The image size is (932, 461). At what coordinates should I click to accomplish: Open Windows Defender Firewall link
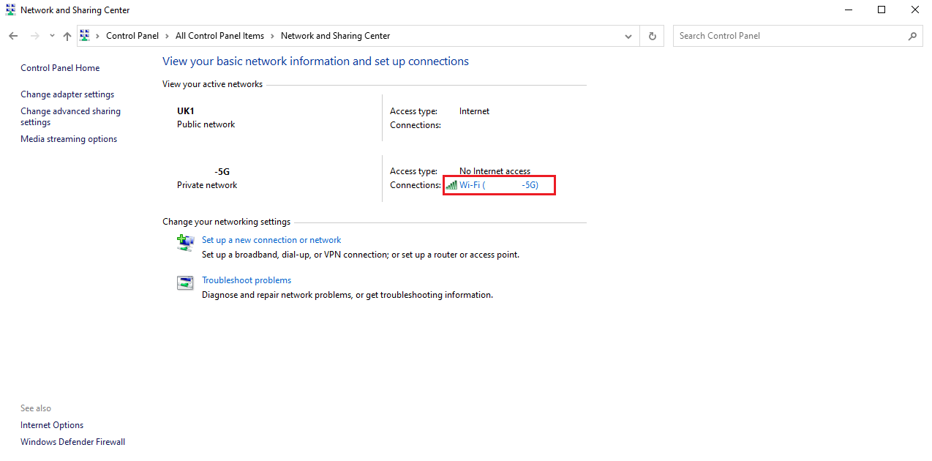click(x=72, y=442)
